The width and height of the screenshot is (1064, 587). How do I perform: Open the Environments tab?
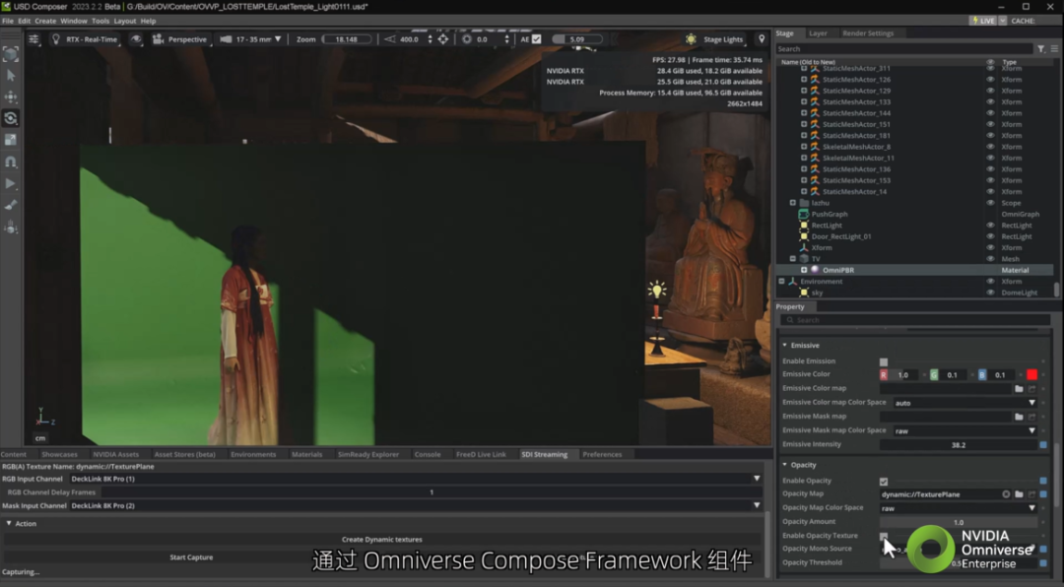253,455
